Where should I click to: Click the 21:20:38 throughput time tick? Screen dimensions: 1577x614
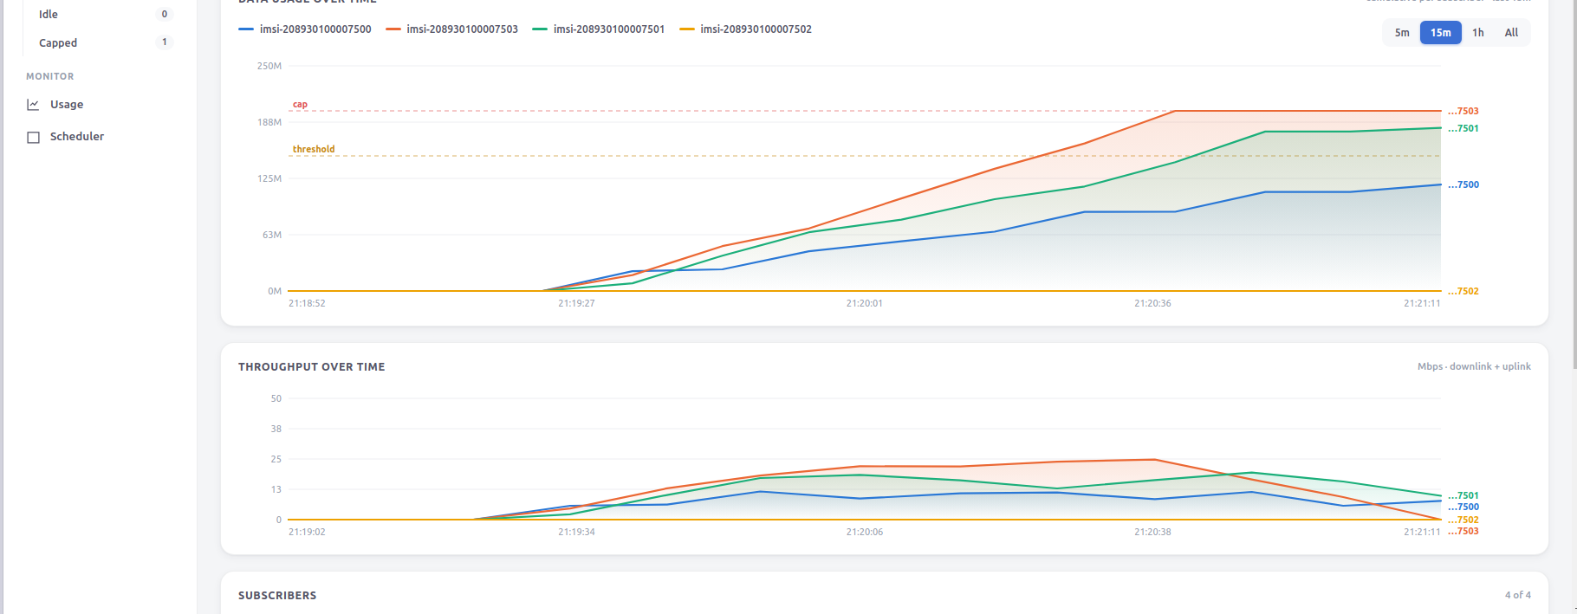pos(1152,532)
